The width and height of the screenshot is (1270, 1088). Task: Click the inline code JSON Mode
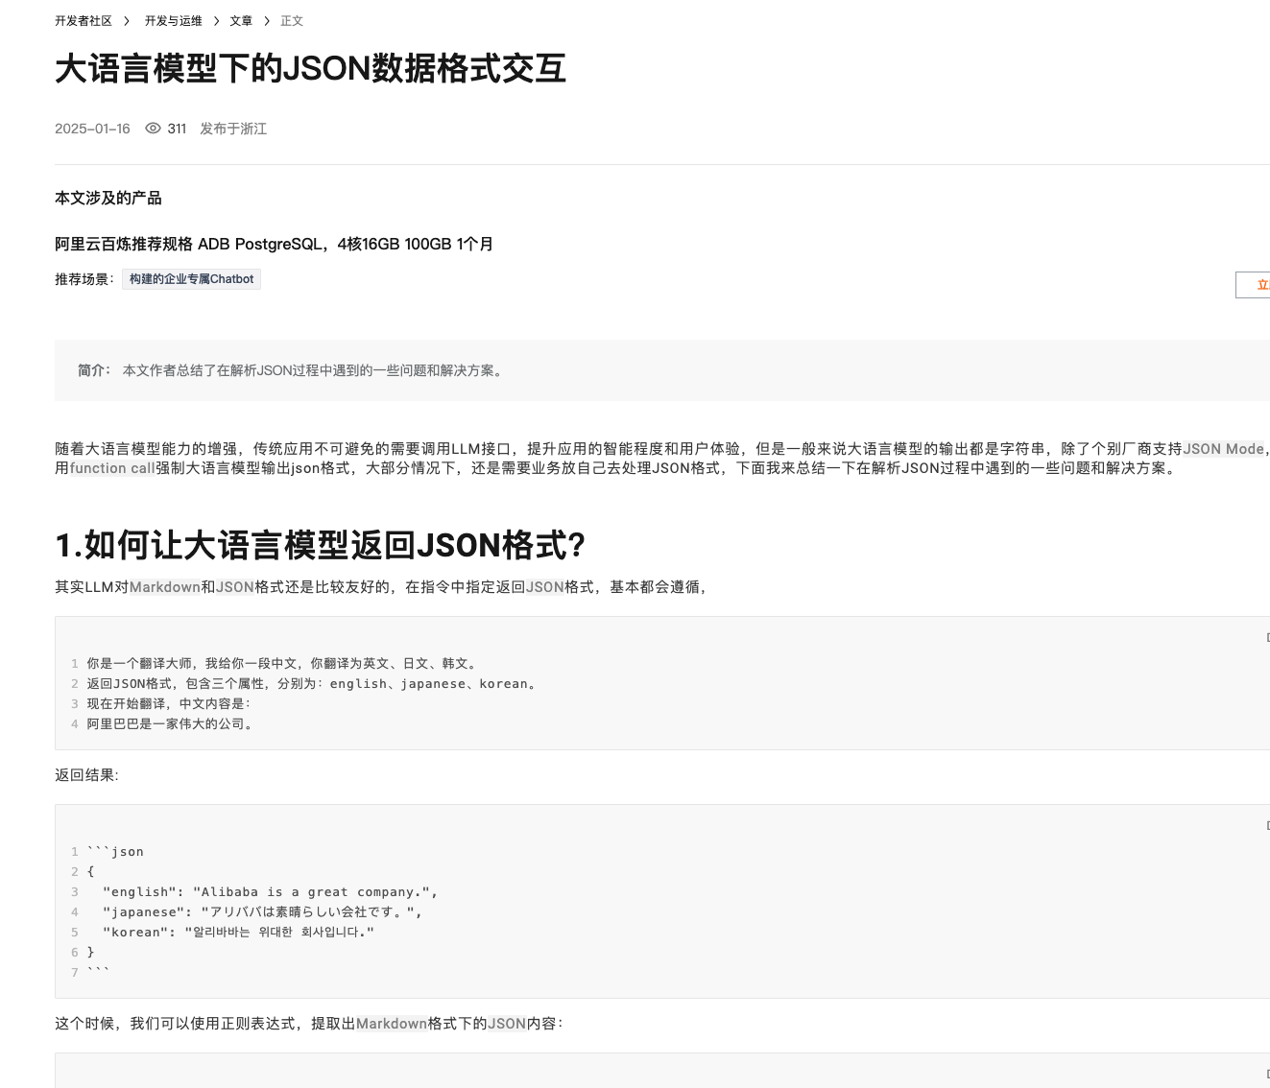coord(1223,449)
